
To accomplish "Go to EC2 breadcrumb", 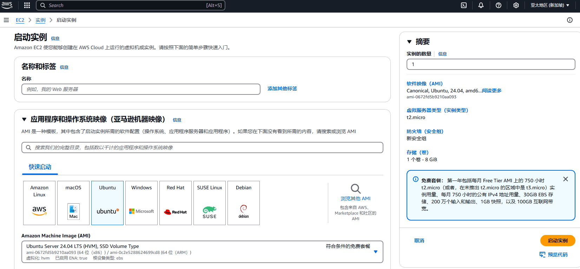I will (20, 20).
